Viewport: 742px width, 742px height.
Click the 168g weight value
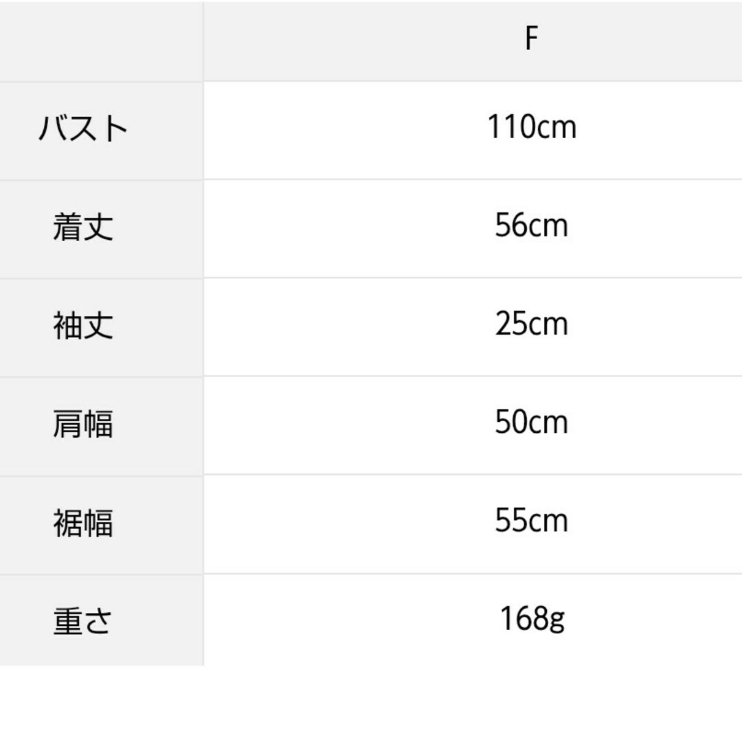[532, 619]
